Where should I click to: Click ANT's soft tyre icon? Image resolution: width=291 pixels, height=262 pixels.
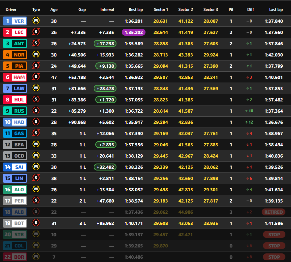point(36,43)
